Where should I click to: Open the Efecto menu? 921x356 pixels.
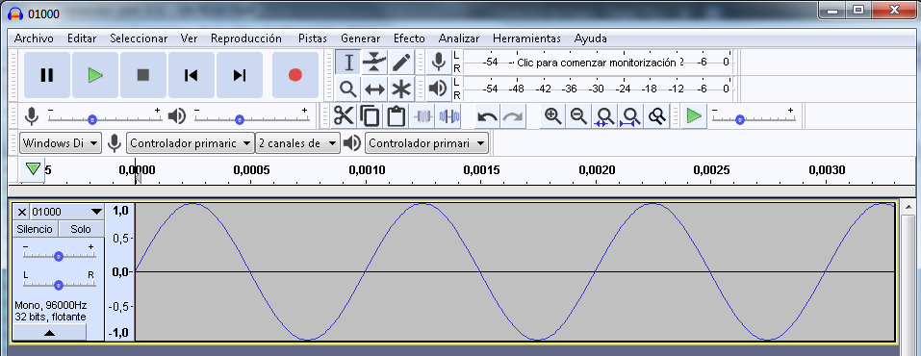(x=409, y=38)
